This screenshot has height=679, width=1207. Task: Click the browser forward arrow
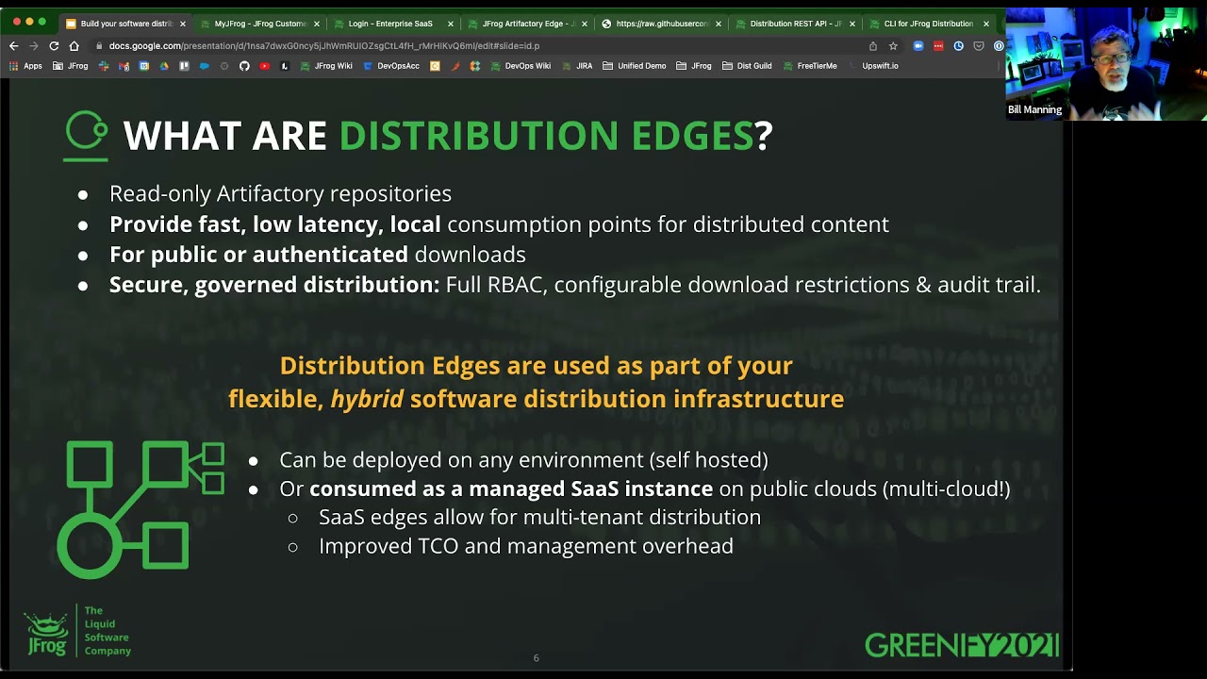tap(34, 45)
